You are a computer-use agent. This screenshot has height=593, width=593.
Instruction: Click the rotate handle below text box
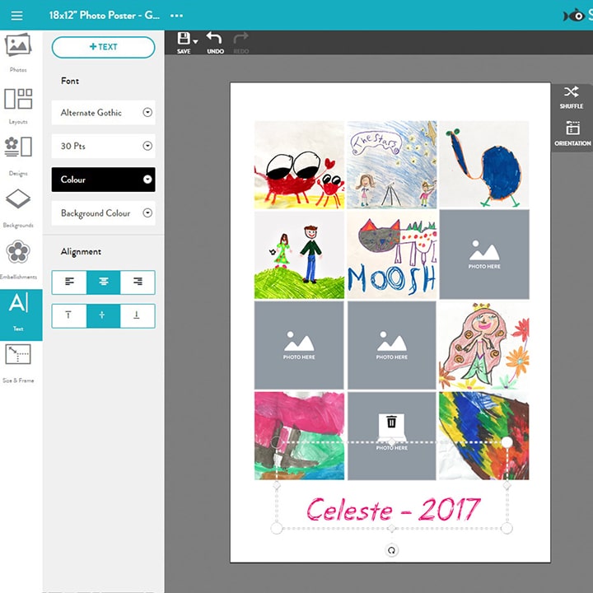(392, 550)
